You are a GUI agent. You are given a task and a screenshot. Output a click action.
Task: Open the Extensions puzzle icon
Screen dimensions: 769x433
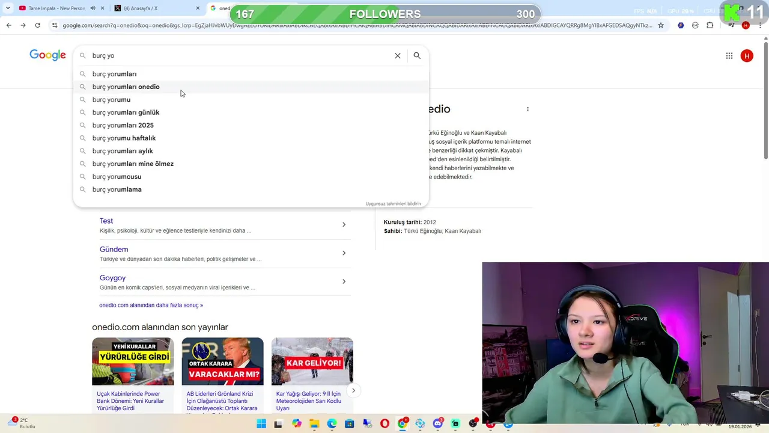pos(710,25)
